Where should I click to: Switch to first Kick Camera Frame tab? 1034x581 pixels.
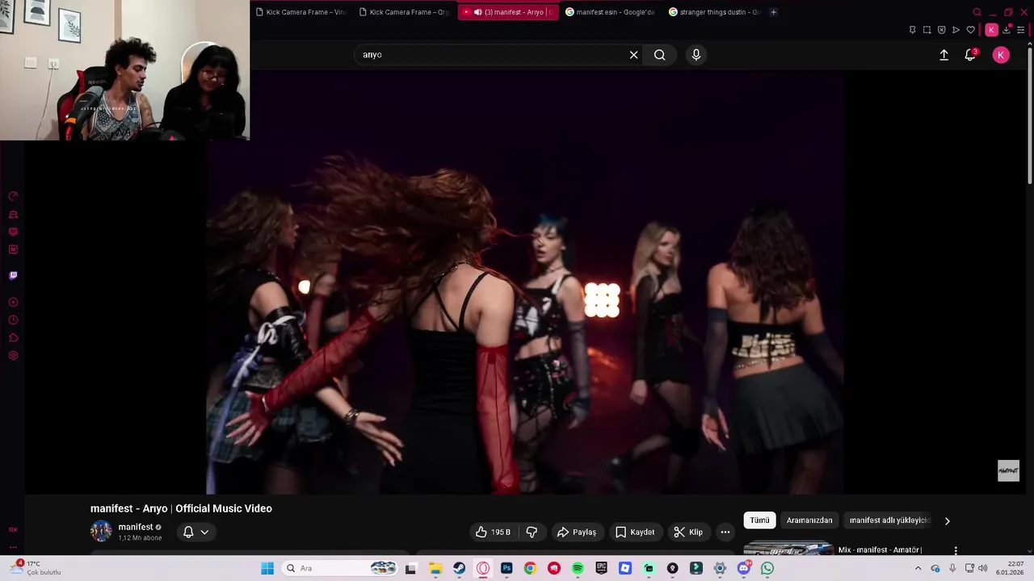pyautogui.click(x=301, y=12)
